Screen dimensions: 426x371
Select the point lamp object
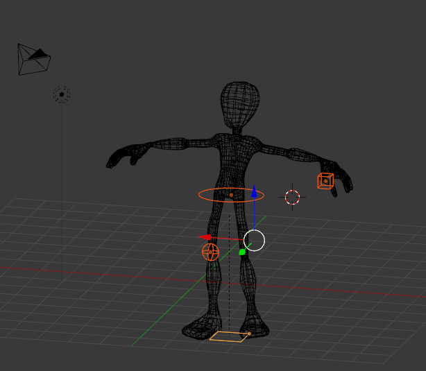[x=62, y=94]
